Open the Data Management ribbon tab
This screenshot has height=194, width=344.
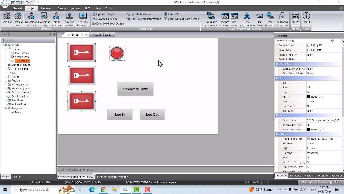tap(69, 8)
